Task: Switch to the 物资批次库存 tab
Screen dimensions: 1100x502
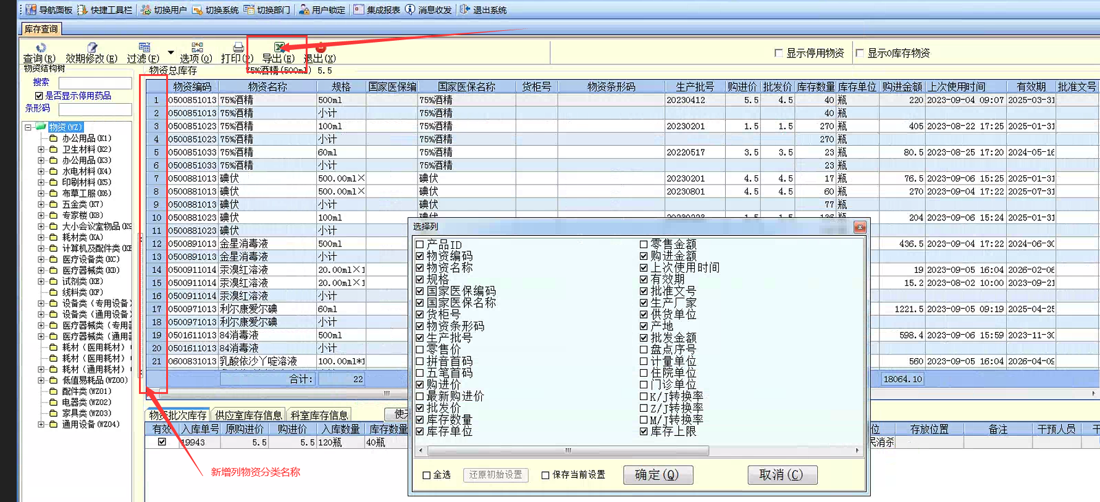Action: (178, 415)
